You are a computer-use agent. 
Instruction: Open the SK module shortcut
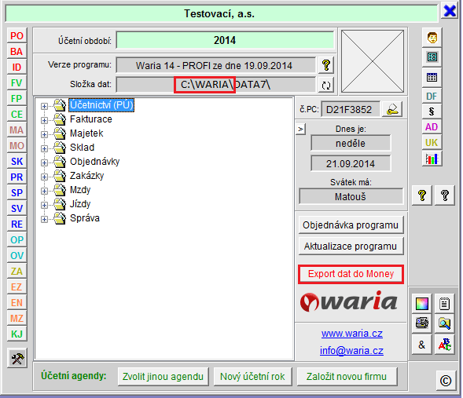pos(17,161)
